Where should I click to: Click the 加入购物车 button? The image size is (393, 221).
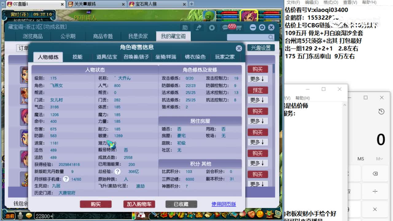(x=139, y=204)
